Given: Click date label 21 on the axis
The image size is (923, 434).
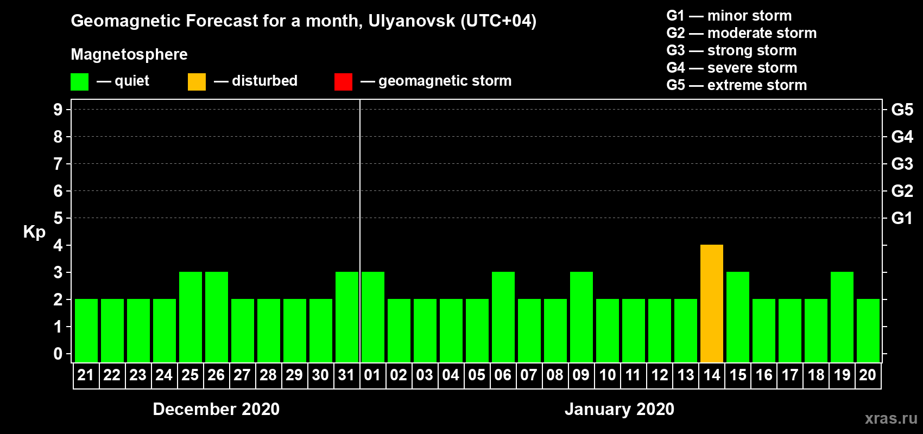Looking at the screenshot, I should tap(86, 375).
